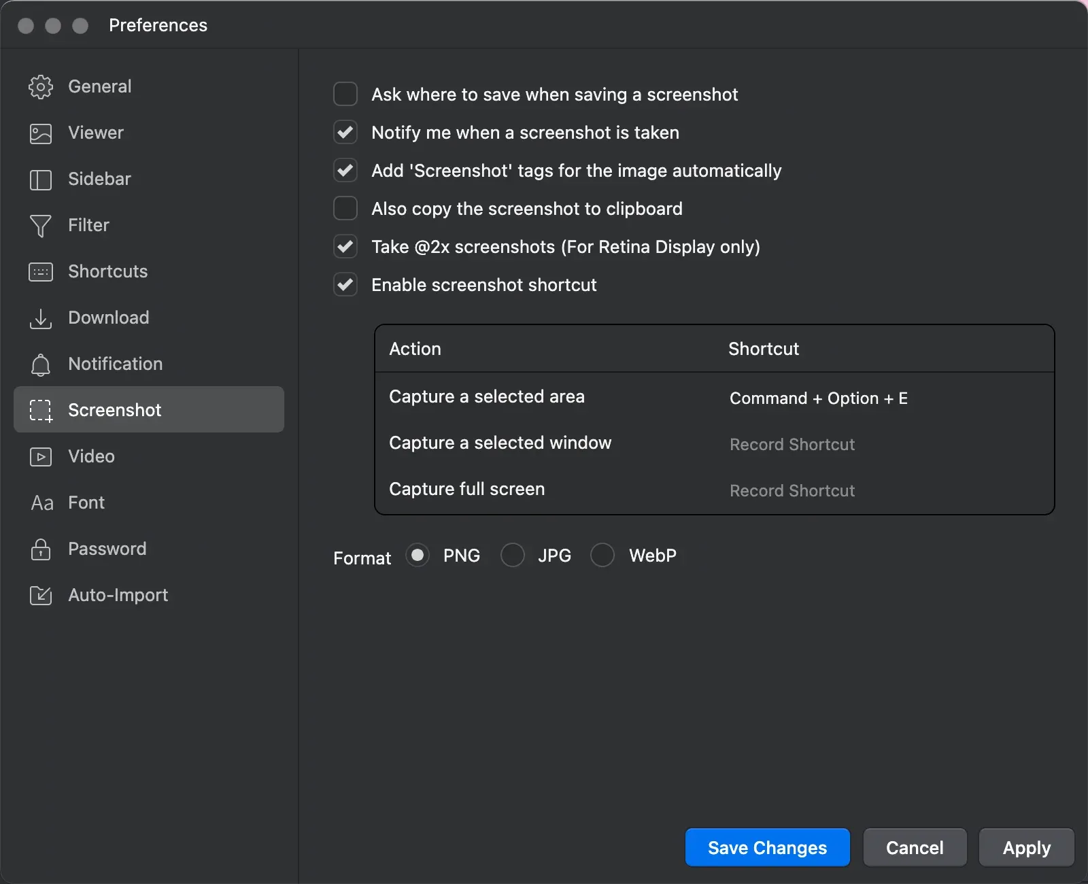Click the Screenshot dashed-selection icon
The height and width of the screenshot is (884, 1088).
pos(41,411)
